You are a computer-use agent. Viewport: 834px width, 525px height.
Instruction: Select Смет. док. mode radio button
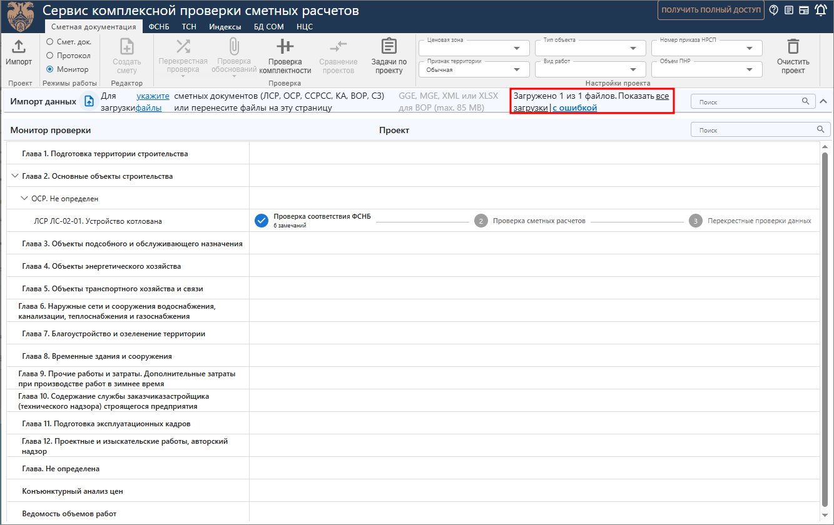click(50, 42)
